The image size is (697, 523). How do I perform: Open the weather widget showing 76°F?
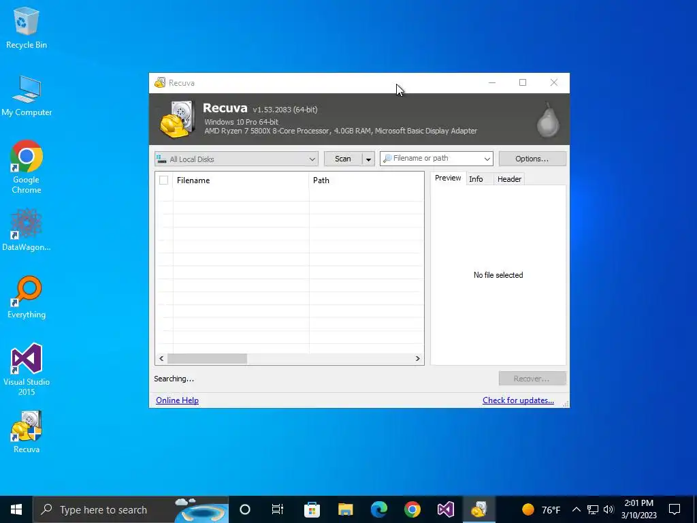[x=541, y=509]
